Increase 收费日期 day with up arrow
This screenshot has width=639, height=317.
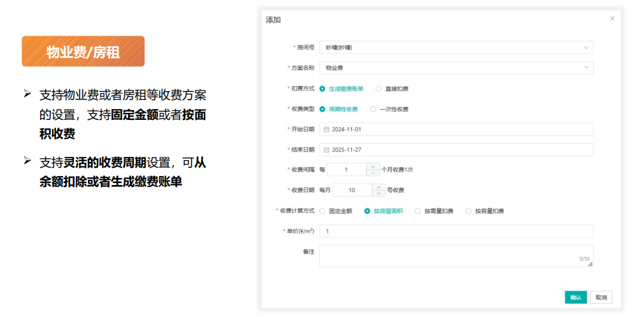[x=378, y=187]
